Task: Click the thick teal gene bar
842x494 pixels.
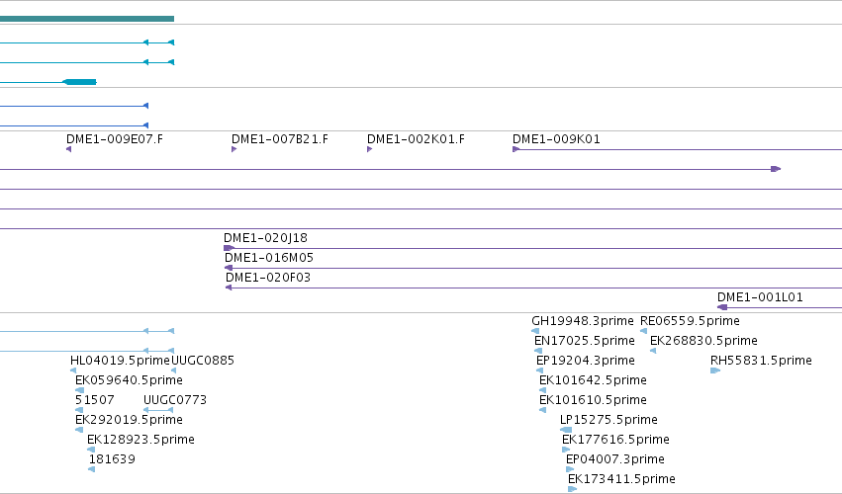Action: (x=87, y=19)
